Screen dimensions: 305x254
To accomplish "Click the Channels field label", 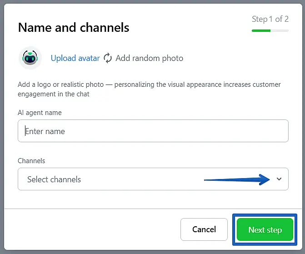I will click(31, 161).
